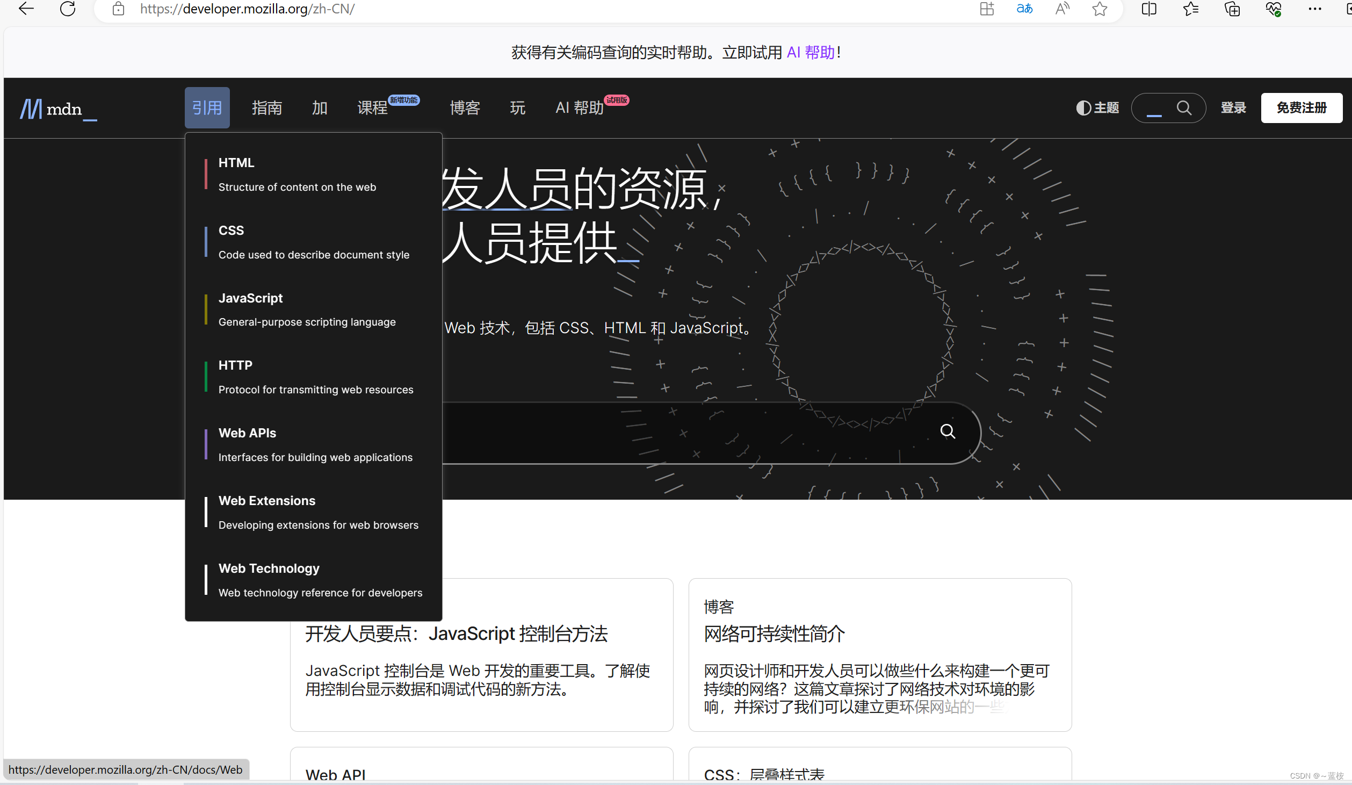
Task: Open the collections icon
Action: pyautogui.click(x=1232, y=9)
